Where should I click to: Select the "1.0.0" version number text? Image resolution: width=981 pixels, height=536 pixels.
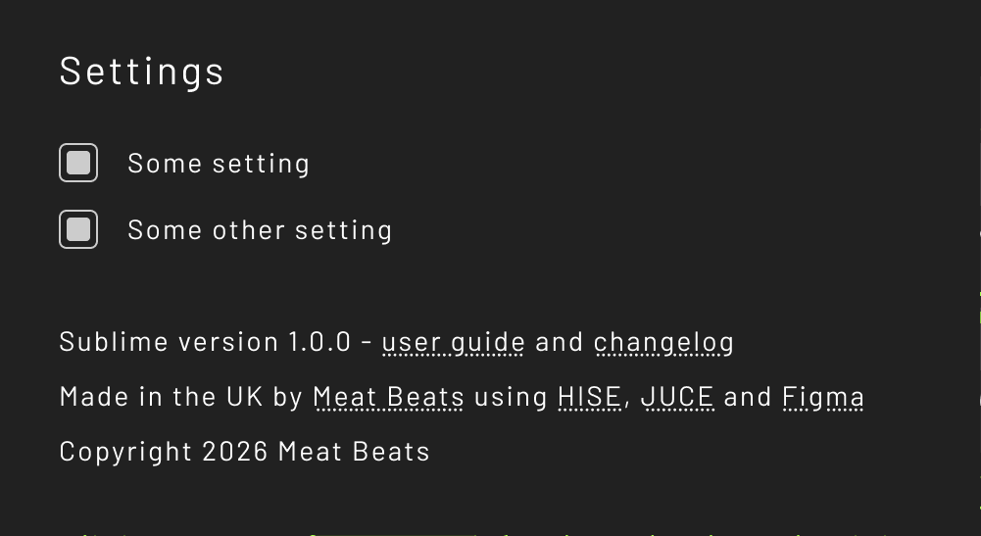pos(319,342)
